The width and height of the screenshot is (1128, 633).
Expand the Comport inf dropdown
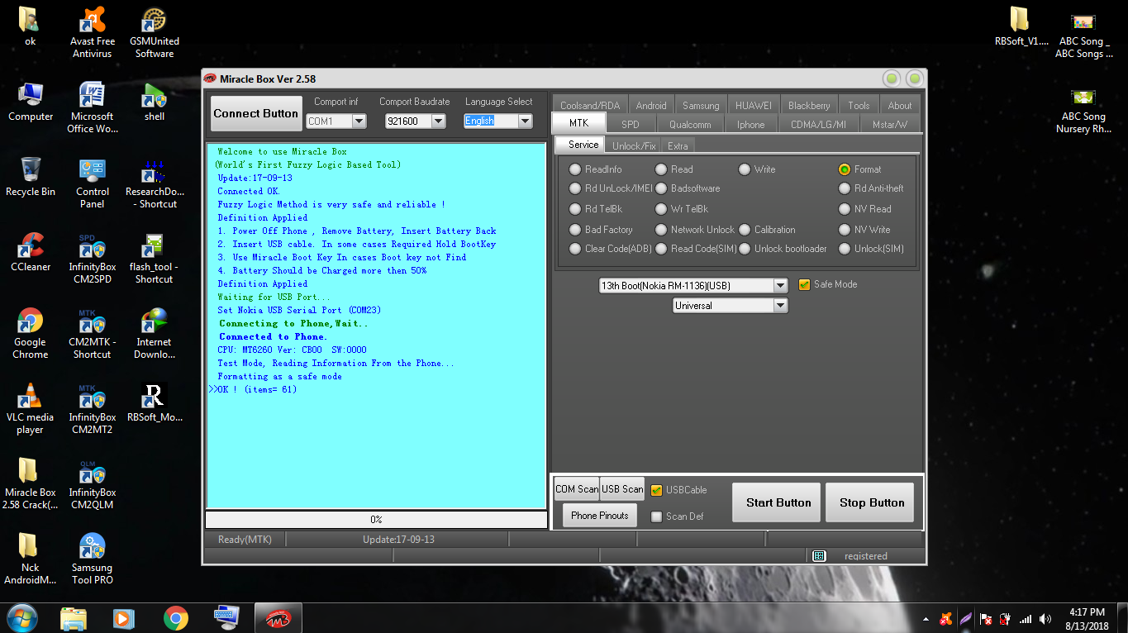coord(359,121)
